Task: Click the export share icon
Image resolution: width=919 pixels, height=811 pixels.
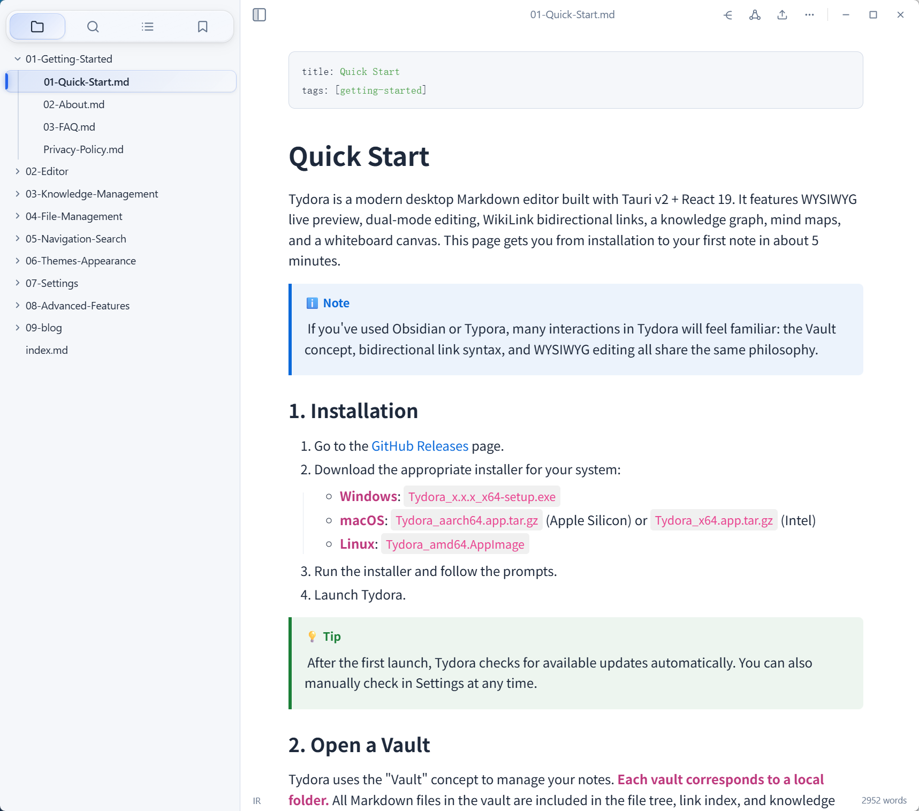Action: [782, 15]
